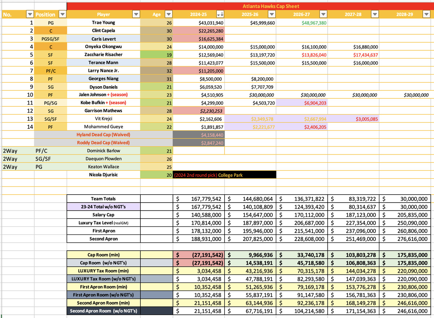Image resolution: width=434 pixels, height=318 pixels.
Task: Select the Second Apron Room (w/o NGT's) label
Action: click(x=103, y=311)
